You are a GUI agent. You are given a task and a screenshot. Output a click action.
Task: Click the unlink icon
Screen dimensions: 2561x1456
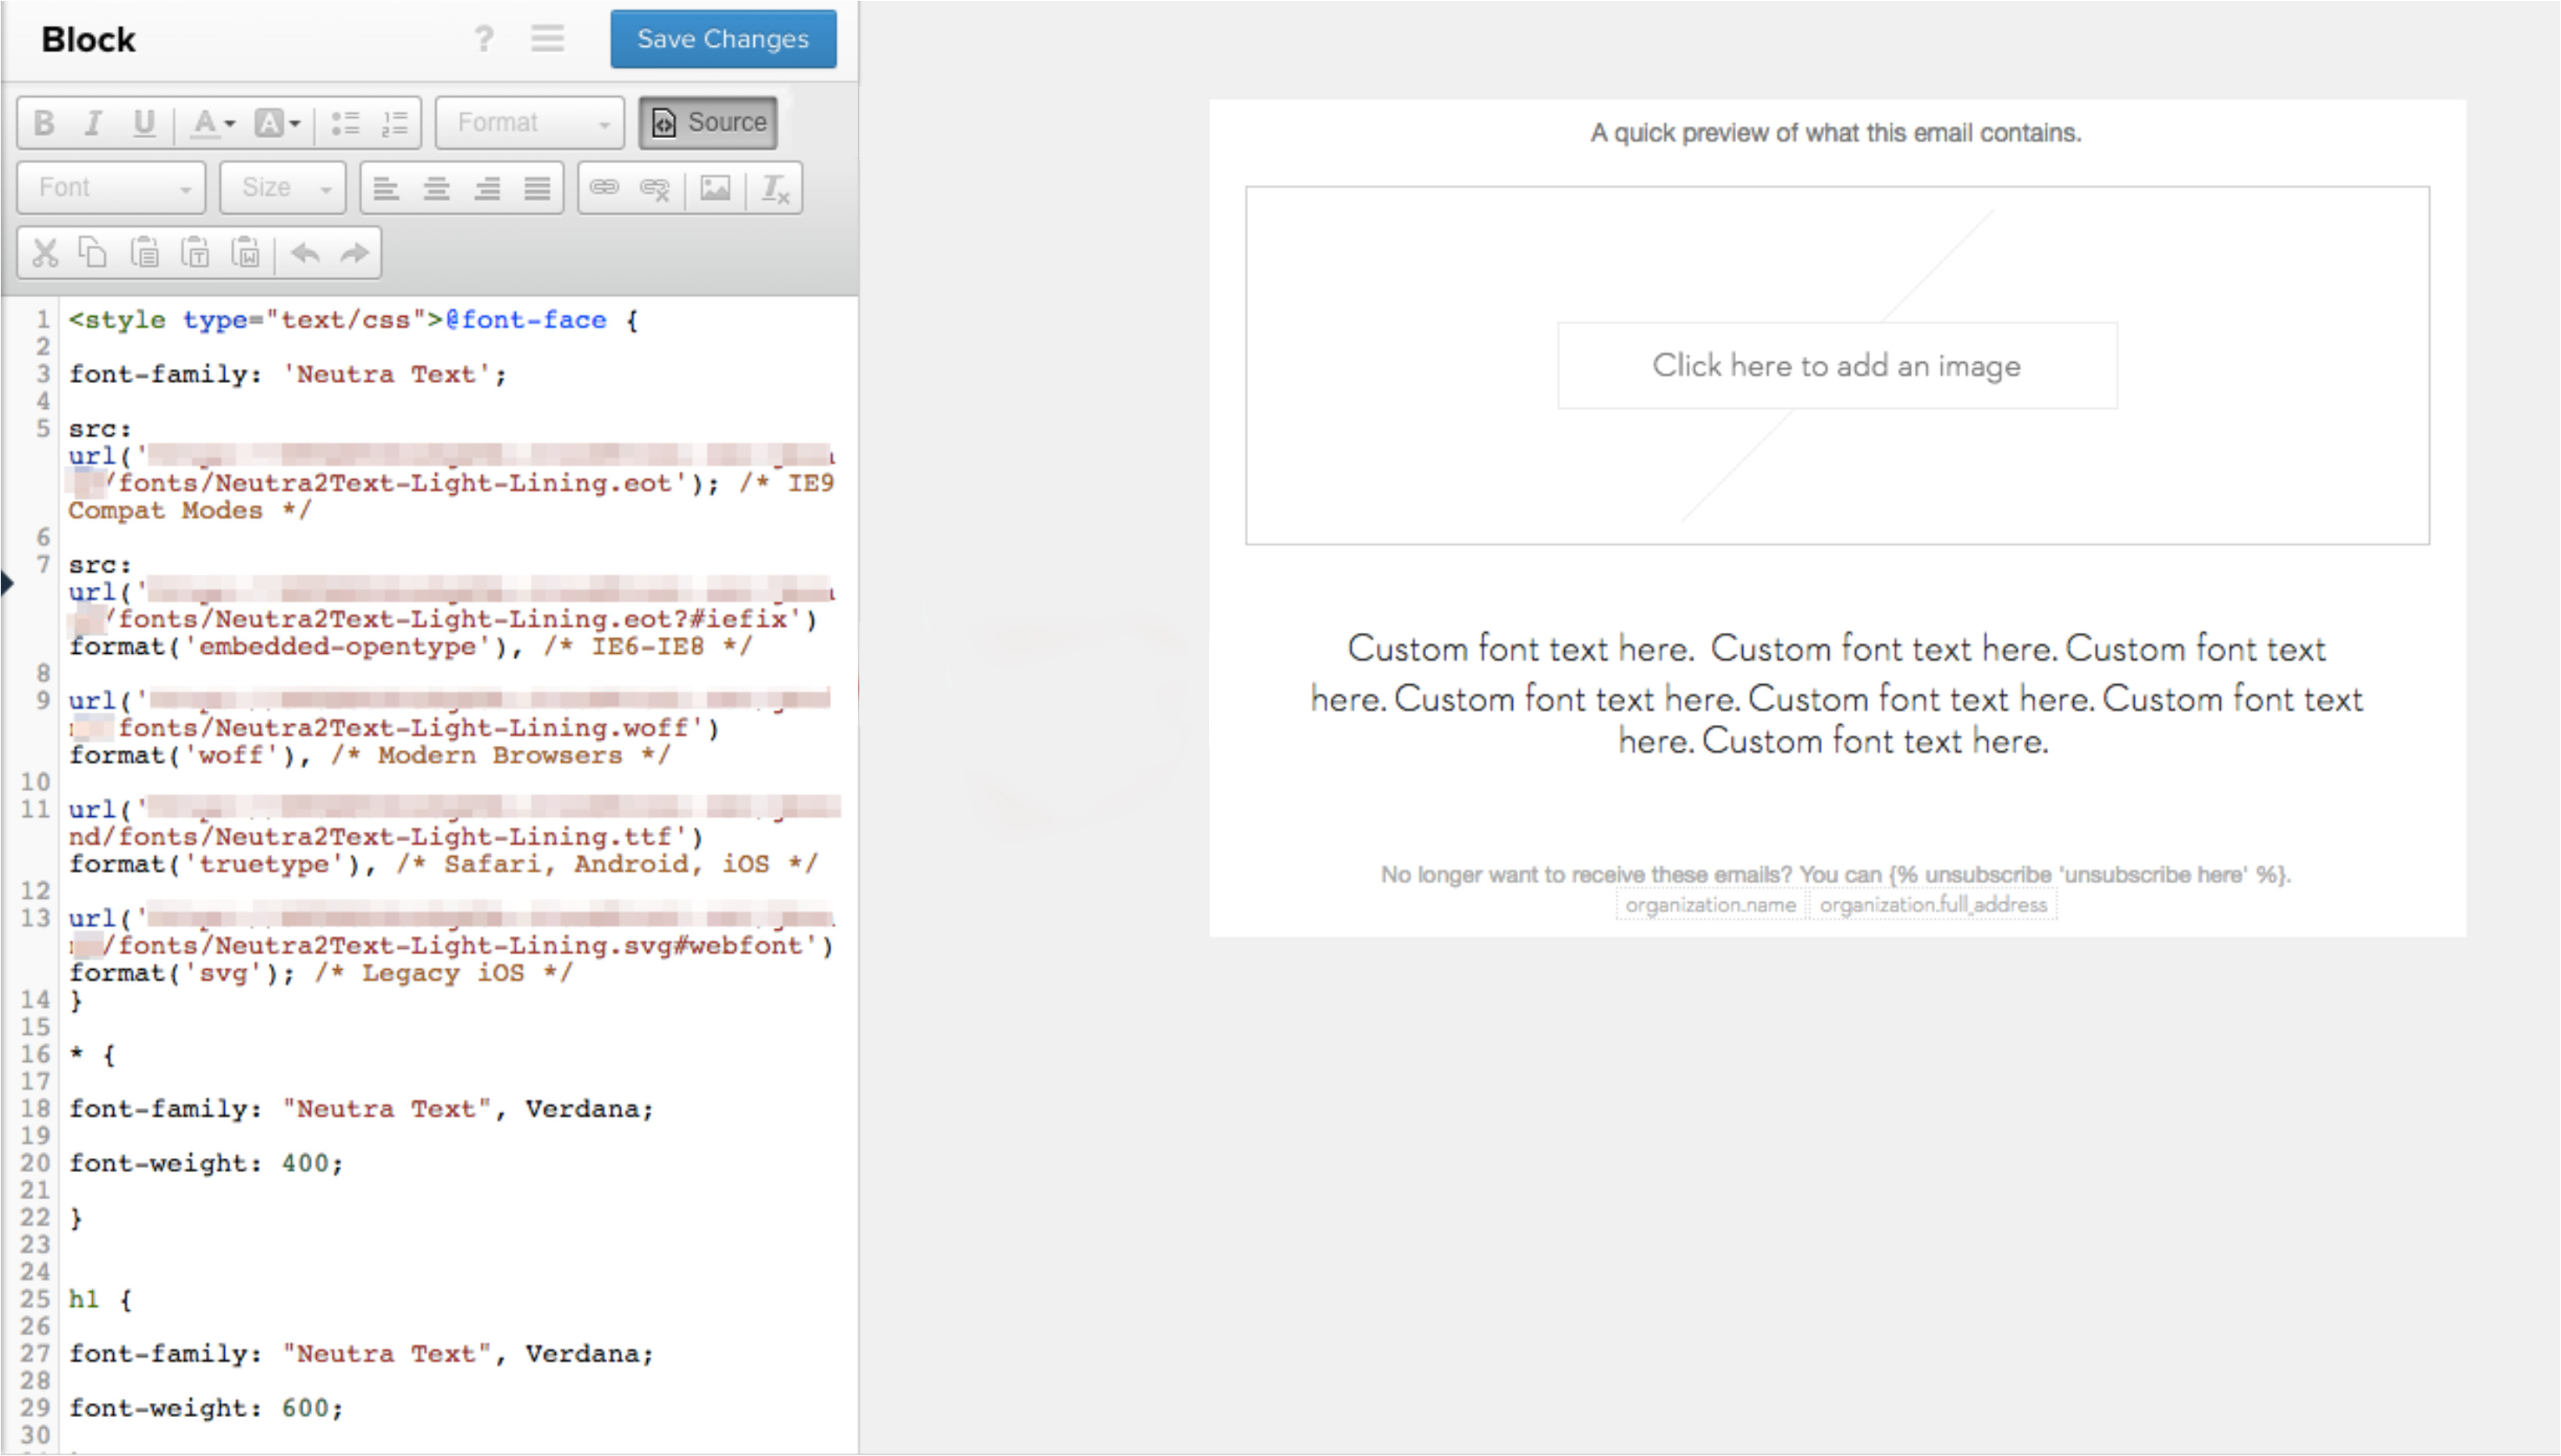(654, 188)
